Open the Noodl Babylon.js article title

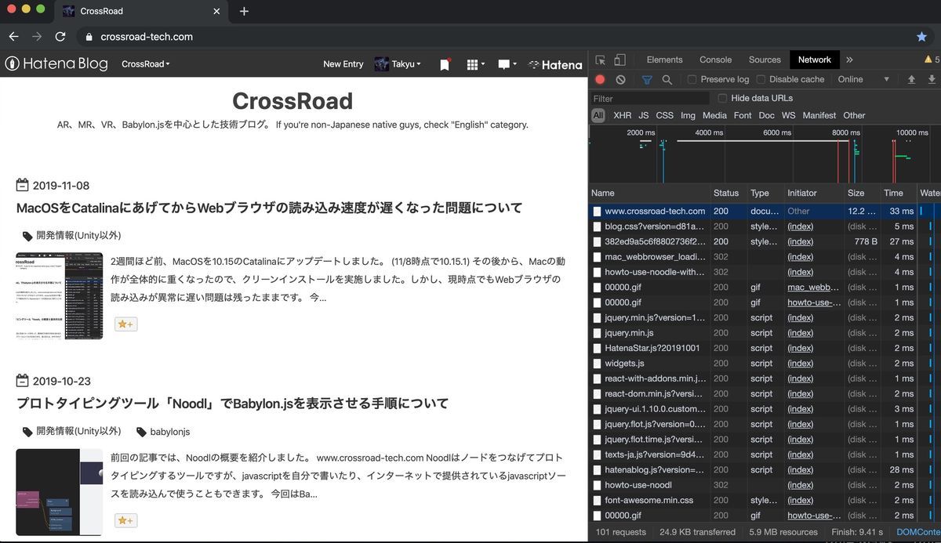pos(232,404)
